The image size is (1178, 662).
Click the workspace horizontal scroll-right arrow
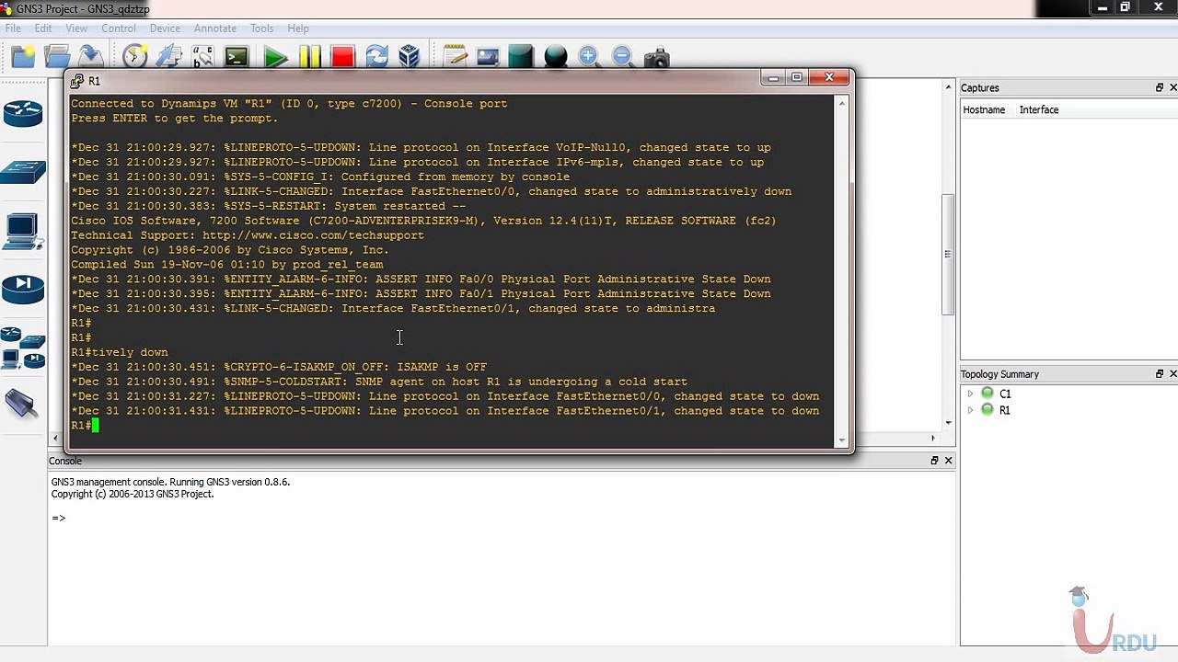(x=934, y=439)
